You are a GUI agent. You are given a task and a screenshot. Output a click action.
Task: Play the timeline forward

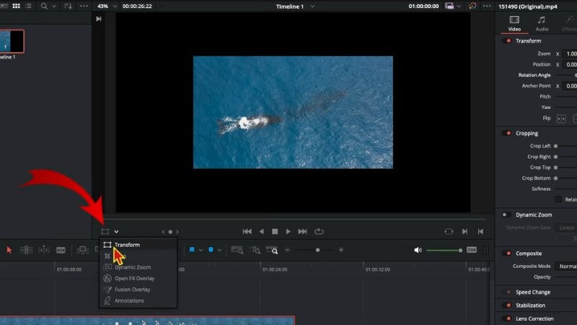pos(288,231)
